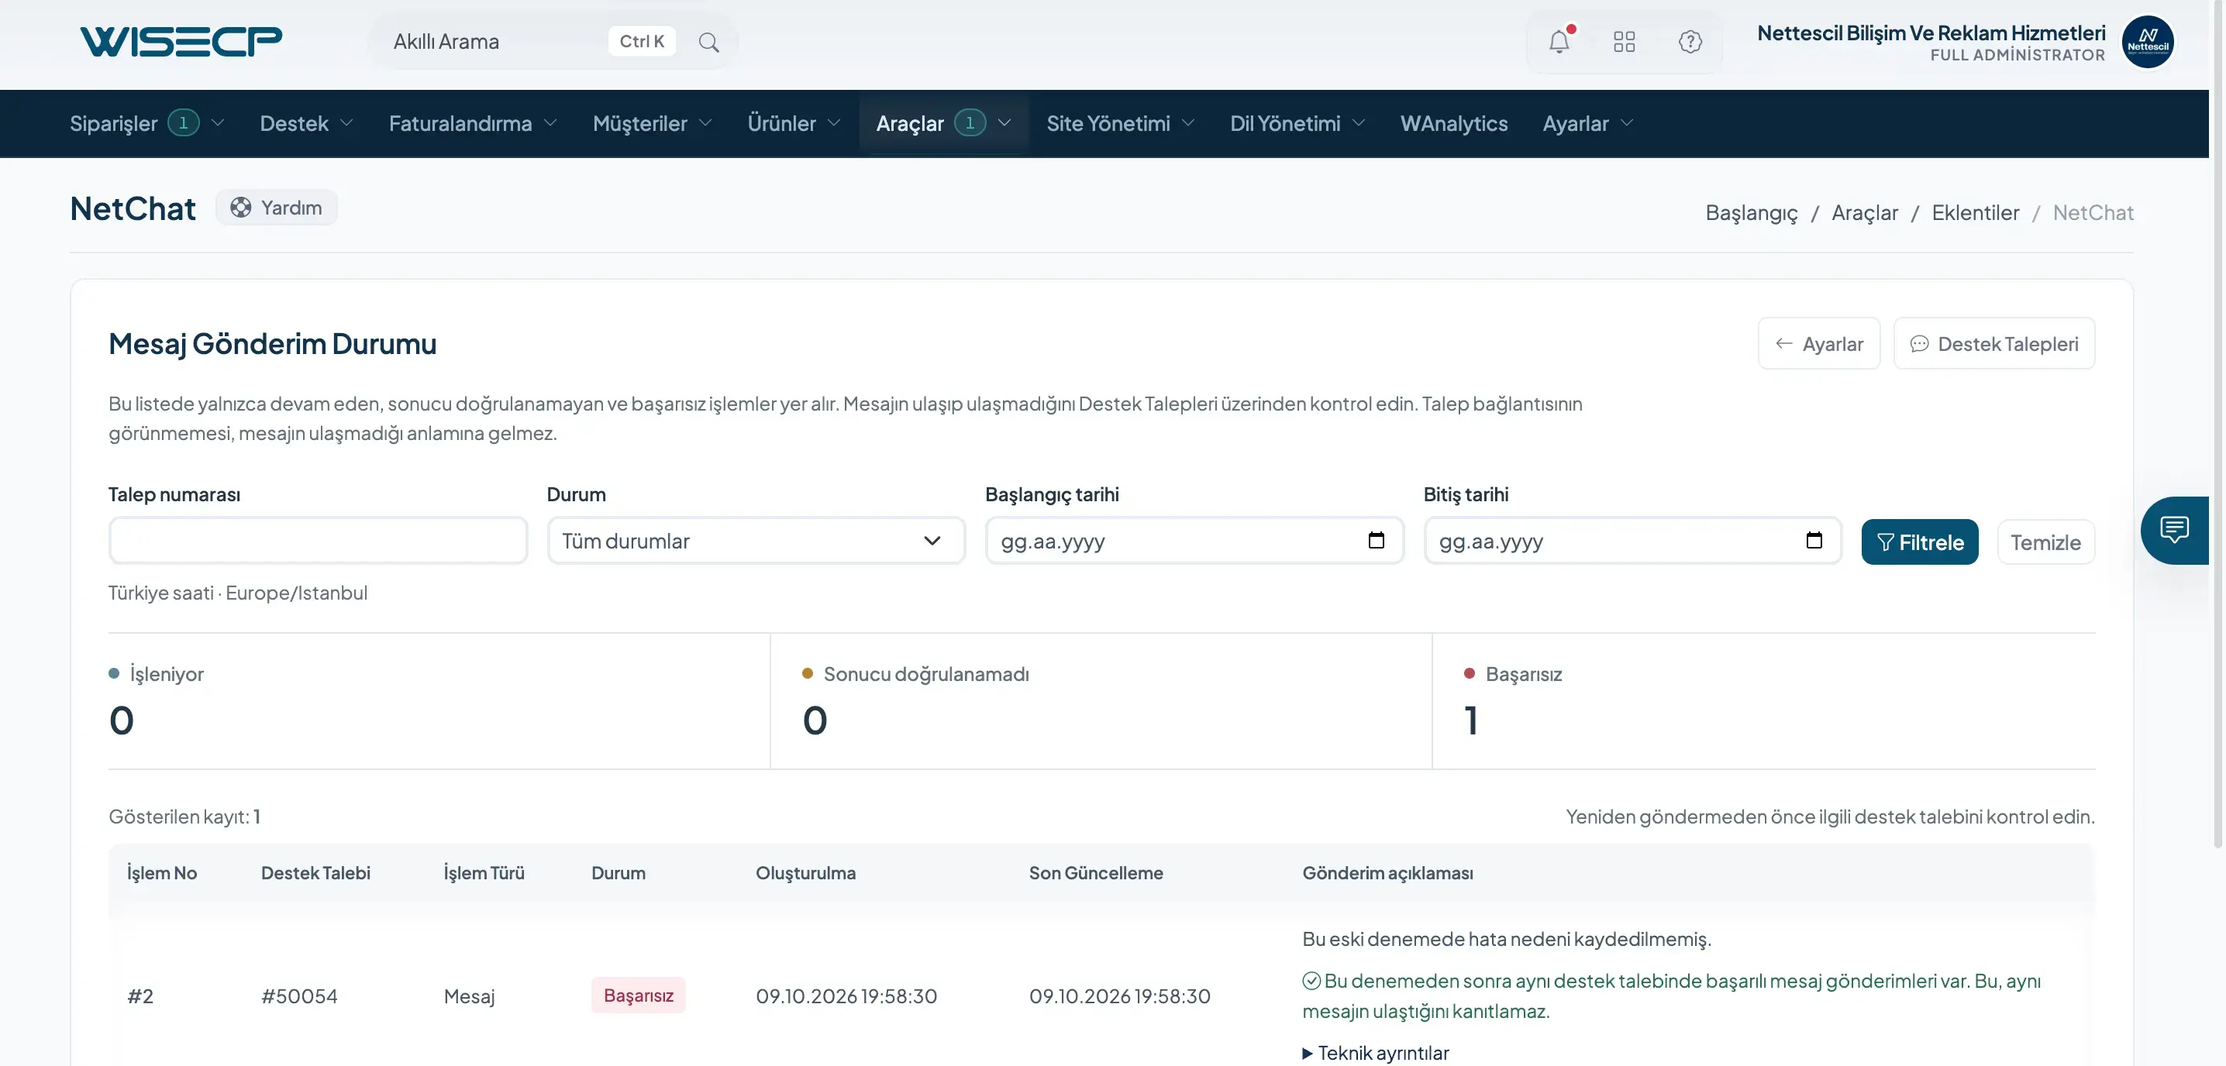Click the search magnifier icon
The image size is (2226, 1066).
[x=708, y=42]
